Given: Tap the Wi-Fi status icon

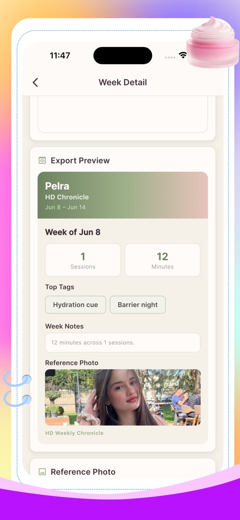Looking at the screenshot, I should [183, 55].
